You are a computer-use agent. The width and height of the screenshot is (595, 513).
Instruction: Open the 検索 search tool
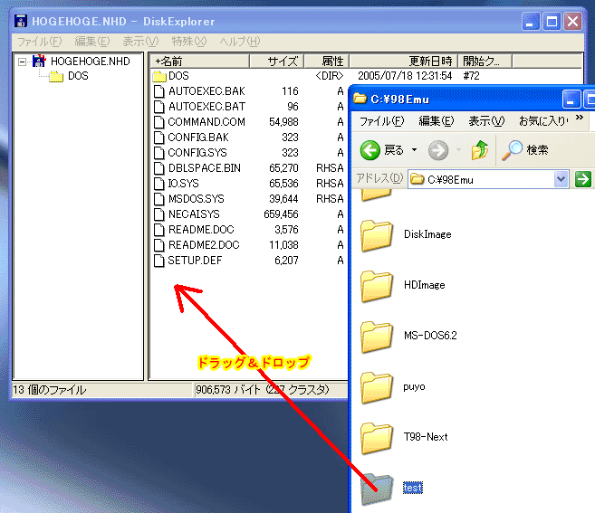coord(525,150)
